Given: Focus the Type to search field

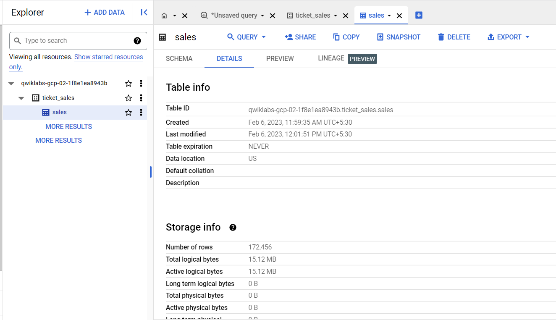Looking at the screenshot, I should (x=78, y=41).
